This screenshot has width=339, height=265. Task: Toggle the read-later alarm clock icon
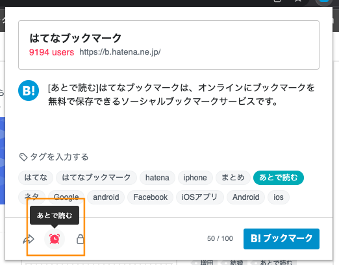click(x=55, y=239)
